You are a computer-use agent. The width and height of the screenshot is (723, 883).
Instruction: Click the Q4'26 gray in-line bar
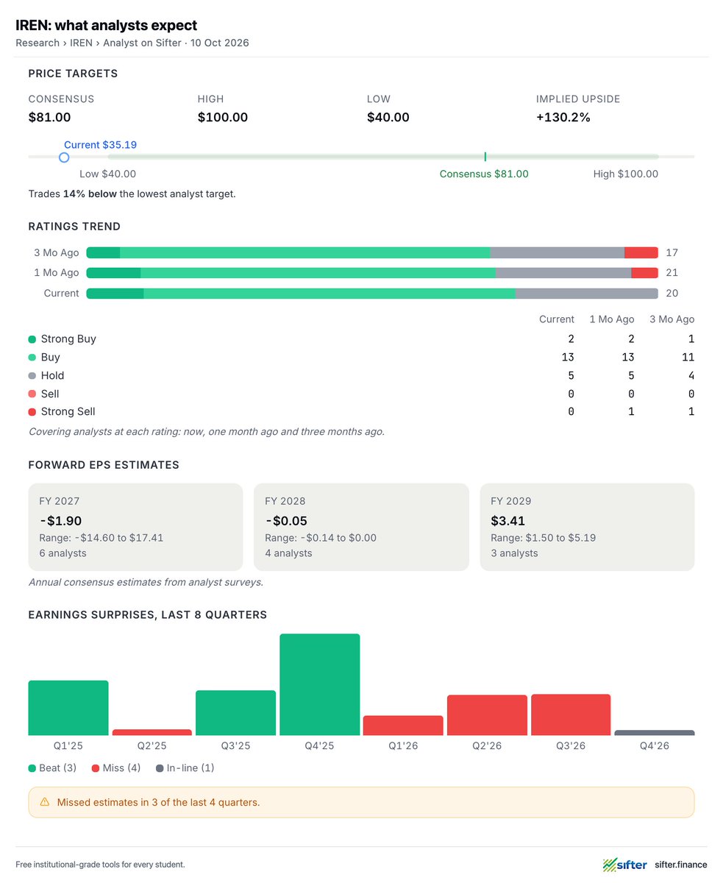tap(655, 733)
